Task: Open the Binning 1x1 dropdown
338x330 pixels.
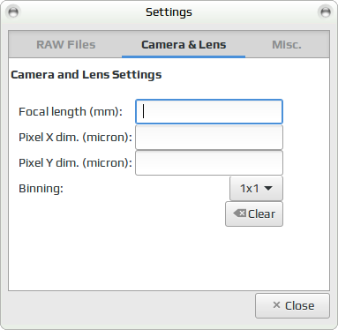Action: coord(256,189)
